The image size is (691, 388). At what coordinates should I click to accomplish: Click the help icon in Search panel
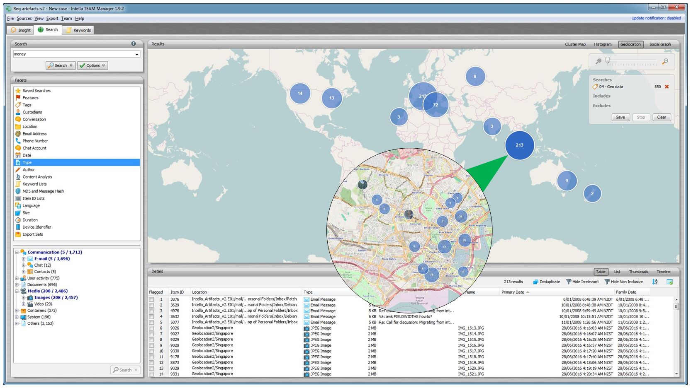point(134,43)
